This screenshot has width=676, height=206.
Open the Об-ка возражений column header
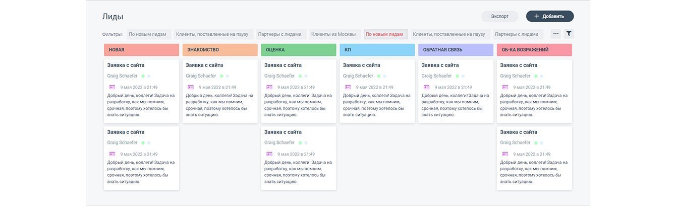click(534, 50)
